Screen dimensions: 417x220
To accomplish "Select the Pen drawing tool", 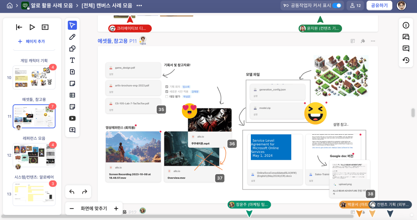I will [x=72, y=37].
